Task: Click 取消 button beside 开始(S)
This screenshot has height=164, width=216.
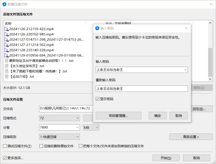Action: click(x=197, y=158)
